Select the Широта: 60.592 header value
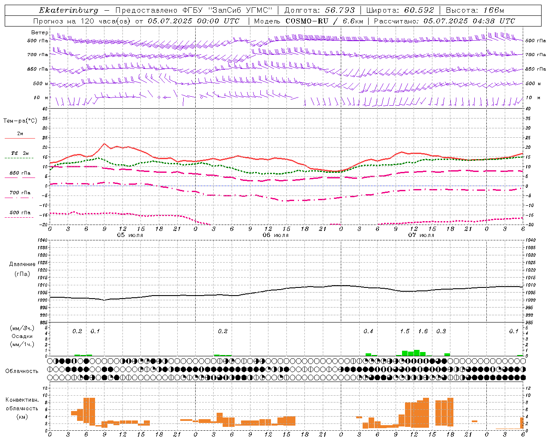Viewport: 548px width, 438px height. (x=400, y=10)
